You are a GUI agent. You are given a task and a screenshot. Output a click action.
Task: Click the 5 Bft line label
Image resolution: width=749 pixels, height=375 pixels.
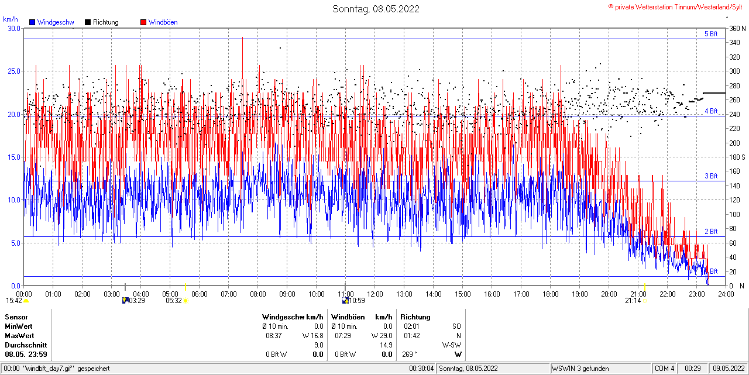click(x=711, y=34)
